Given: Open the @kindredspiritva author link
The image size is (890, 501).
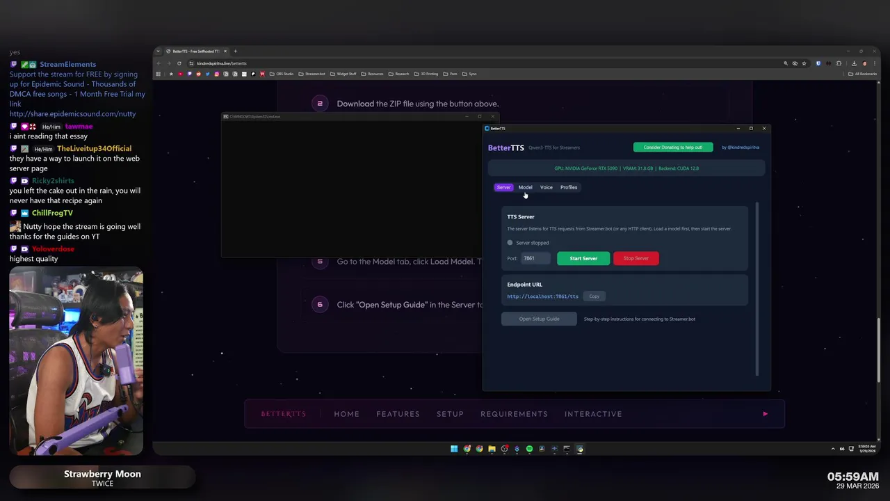Looking at the screenshot, I should [x=741, y=148].
